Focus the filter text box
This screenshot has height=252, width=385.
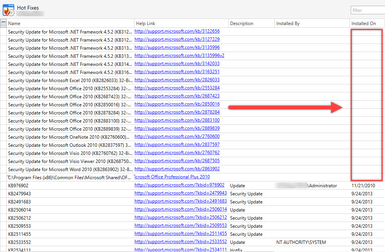point(367,10)
